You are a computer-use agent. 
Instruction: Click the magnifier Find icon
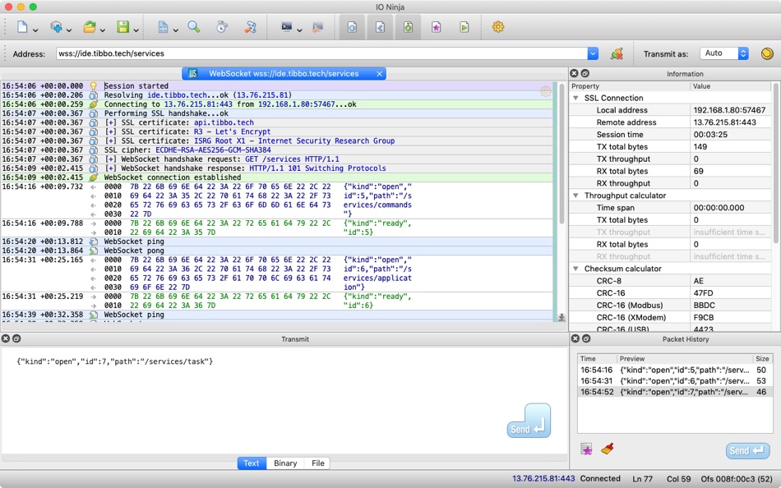[x=194, y=27]
